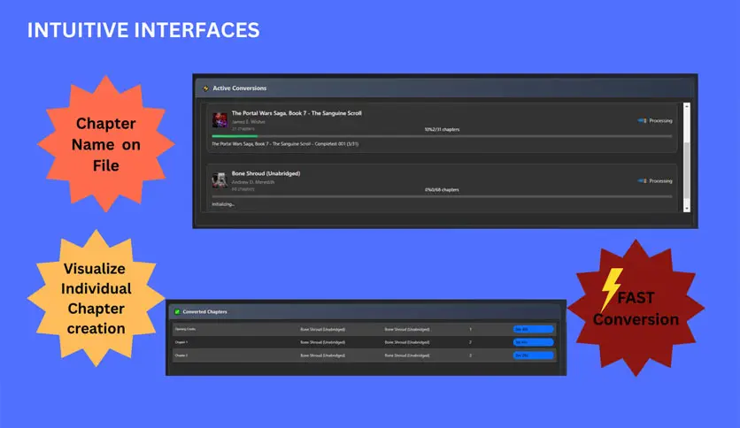Click author name "Andrew D. Meredith"
The height and width of the screenshot is (428, 740).
click(x=253, y=182)
